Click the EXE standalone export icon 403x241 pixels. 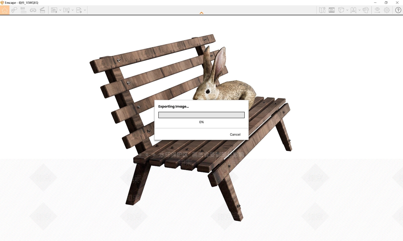click(79, 10)
